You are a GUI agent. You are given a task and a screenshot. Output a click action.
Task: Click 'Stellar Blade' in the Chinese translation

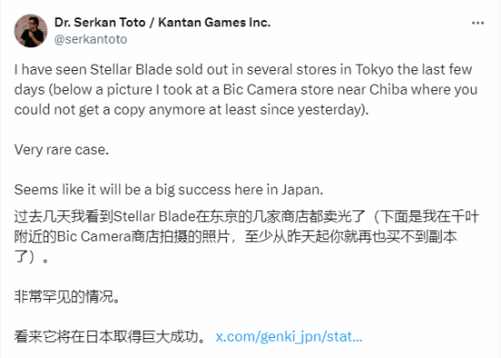click(155, 217)
